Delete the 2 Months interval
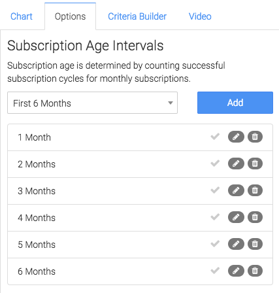The width and height of the screenshot is (279, 293). 255,164
